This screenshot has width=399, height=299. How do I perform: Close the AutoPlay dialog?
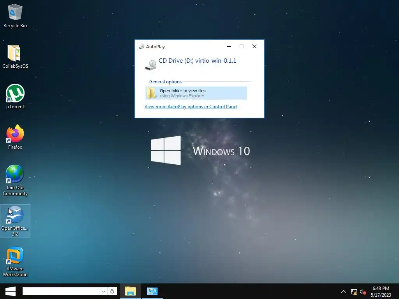[254, 46]
